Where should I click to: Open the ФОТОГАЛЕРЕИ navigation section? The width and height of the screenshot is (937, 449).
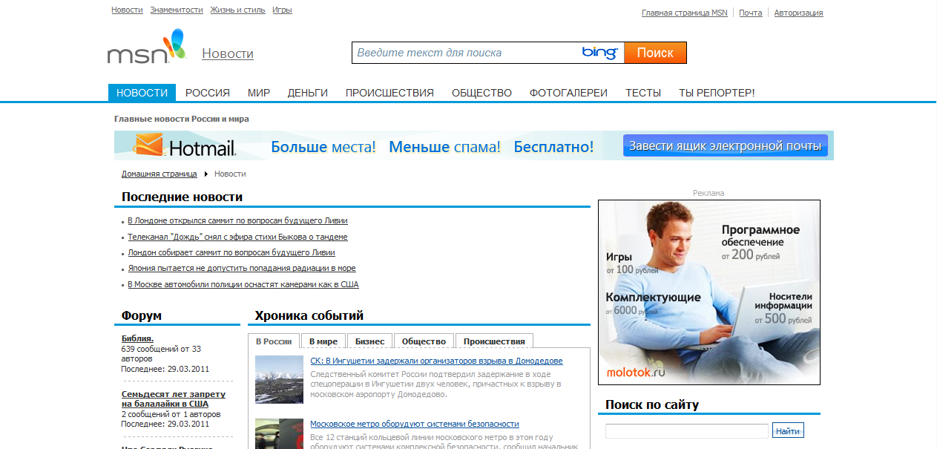point(568,93)
